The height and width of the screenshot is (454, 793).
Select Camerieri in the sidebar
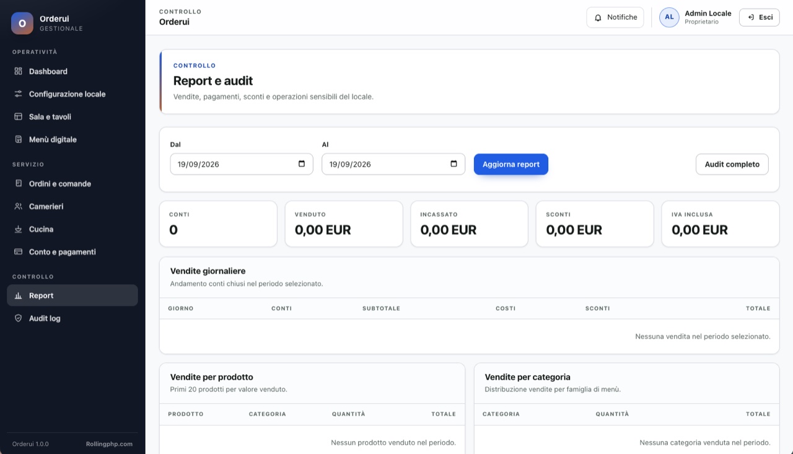(72, 206)
